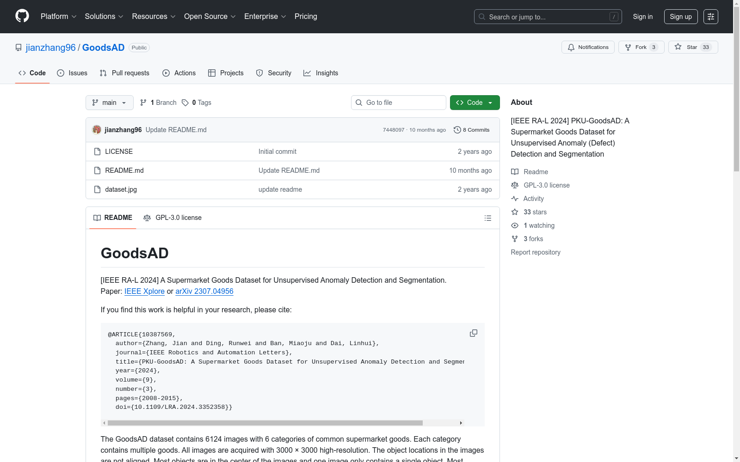Open the Security tab
The width and height of the screenshot is (740, 462).
(274, 73)
